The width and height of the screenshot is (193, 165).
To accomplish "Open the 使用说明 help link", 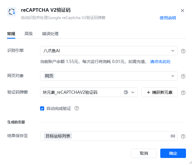I will click(x=168, y=18).
